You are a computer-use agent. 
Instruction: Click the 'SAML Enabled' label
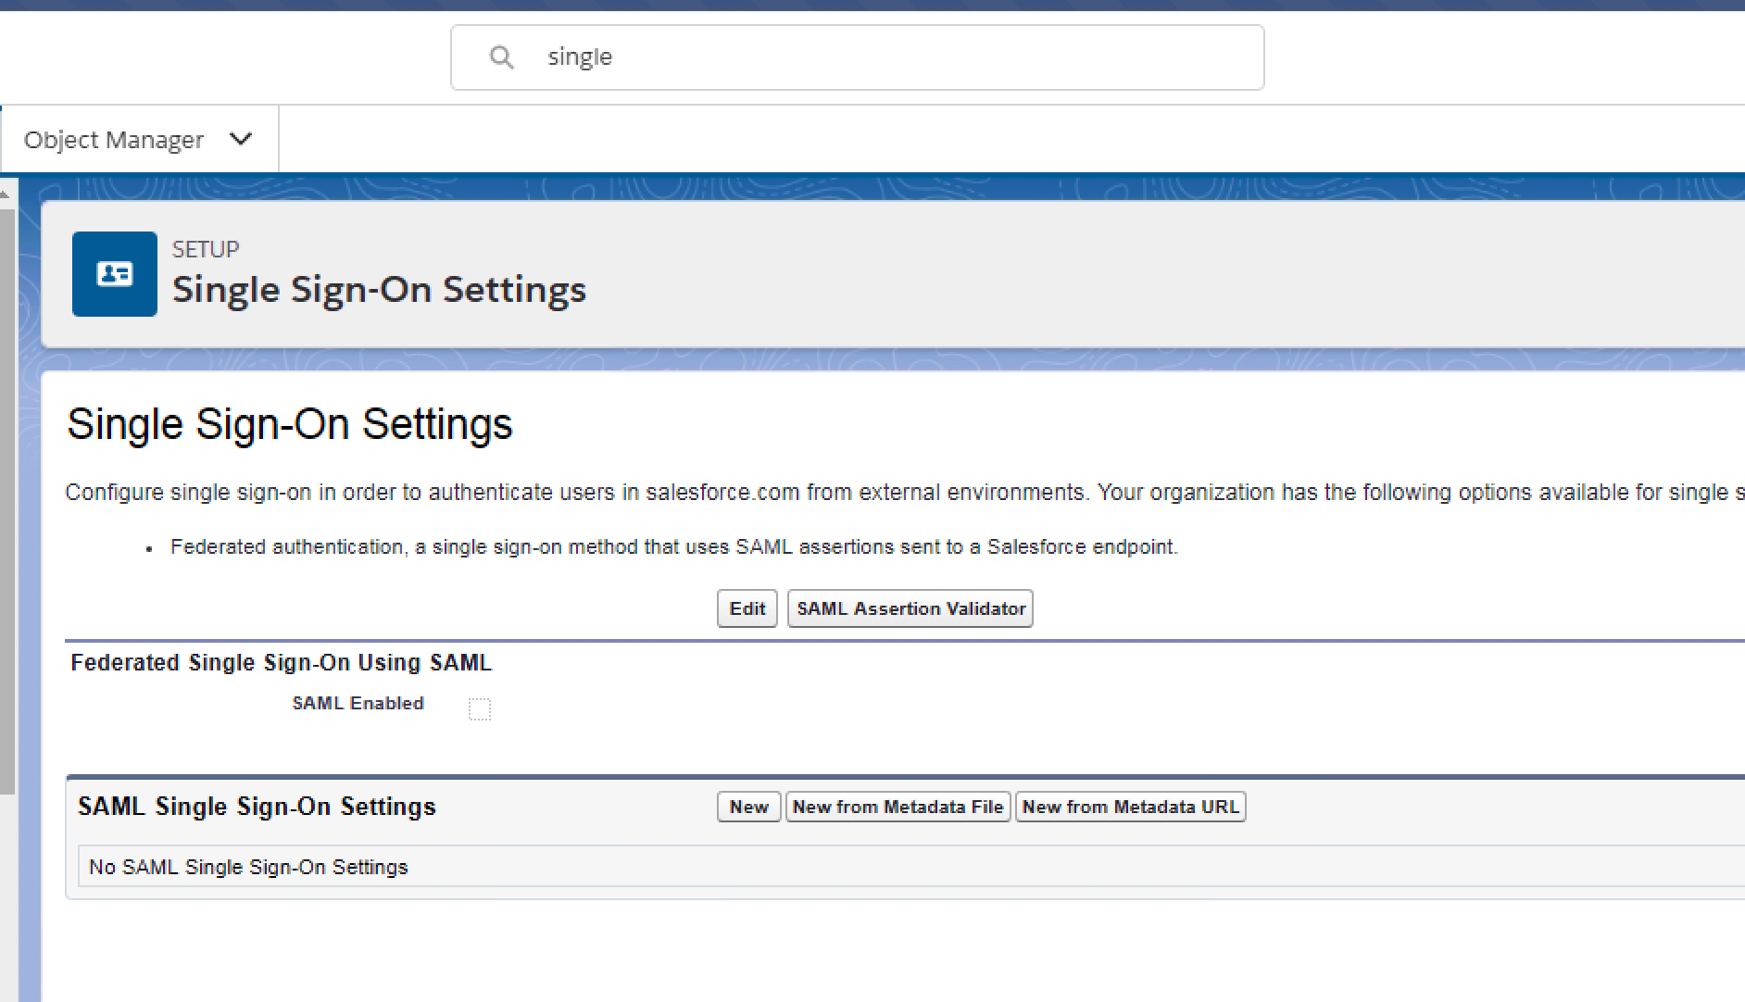358,703
